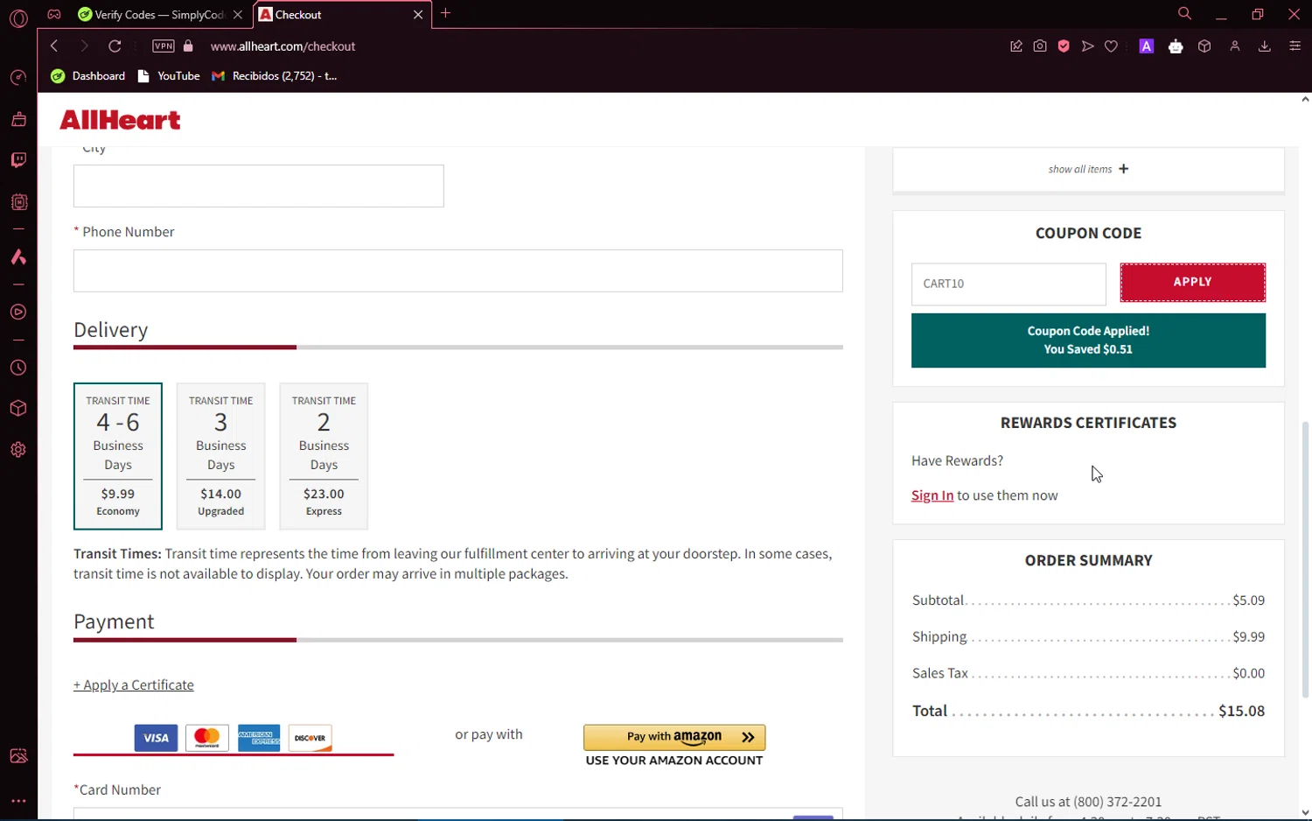Take a snapshot with camera icon
The width and height of the screenshot is (1312, 821).
1040,46
